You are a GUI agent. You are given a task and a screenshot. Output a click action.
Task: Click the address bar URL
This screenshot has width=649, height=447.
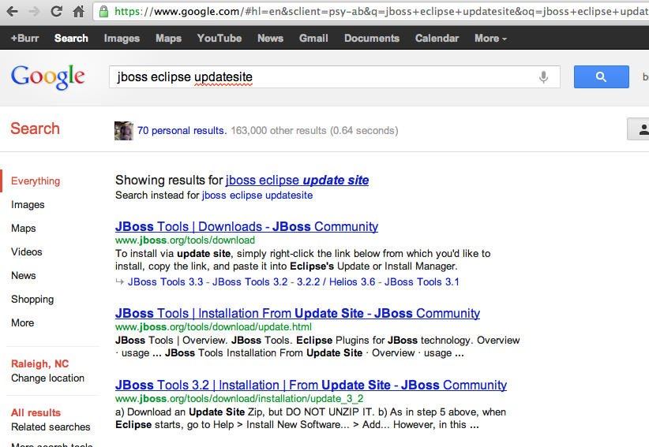pos(381,11)
